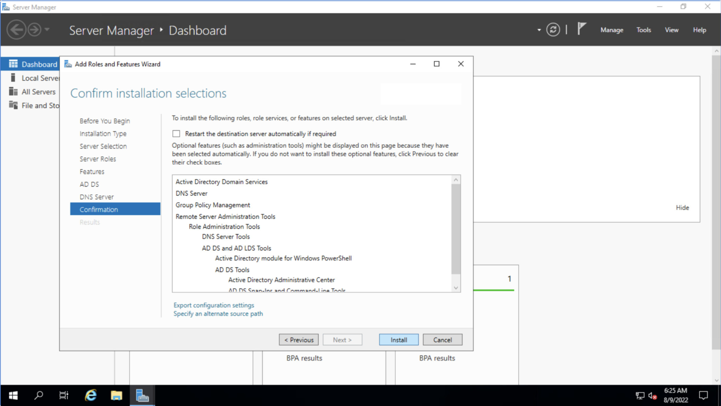Open the Export configuration settings link
721x406 pixels.
click(x=214, y=305)
